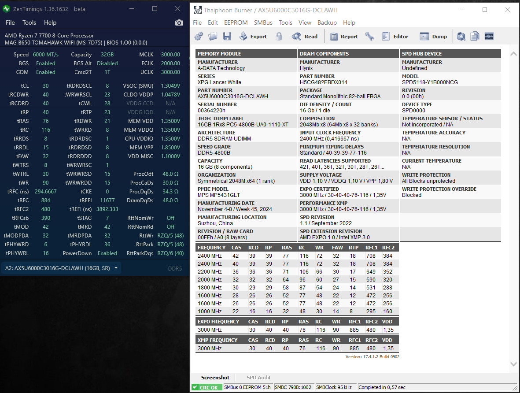The image size is (520, 393).
Task: Click the memory module chip icon in toolbar
Action: coord(489,36)
